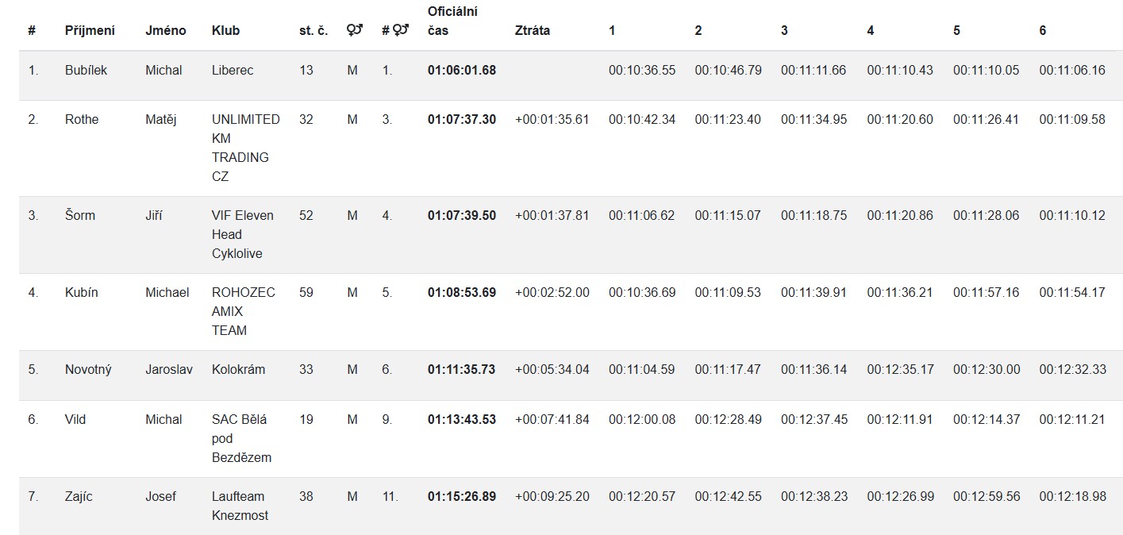Click lap 6 column header
The height and width of the screenshot is (535, 1123).
[x=1042, y=30]
